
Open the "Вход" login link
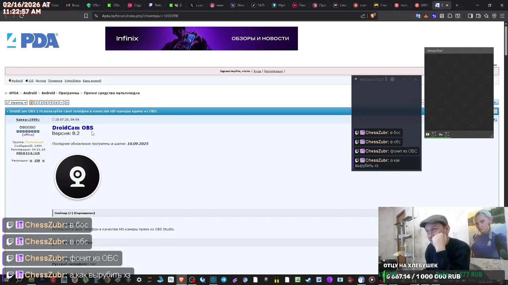257,71
